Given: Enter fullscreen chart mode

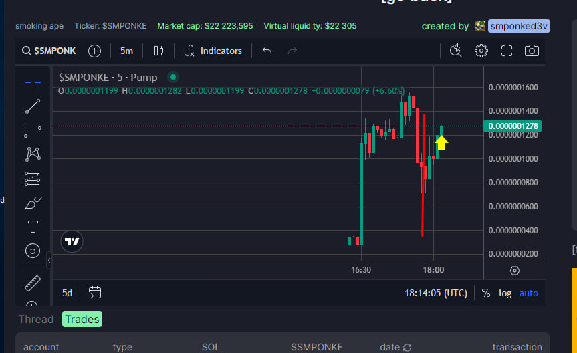Looking at the screenshot, I should (x=507, y=51).
